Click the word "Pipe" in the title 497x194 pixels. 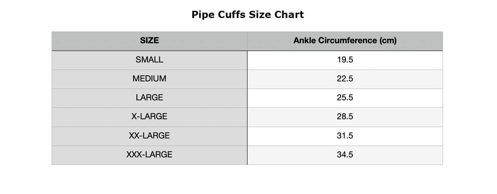[x=203, y=15]
